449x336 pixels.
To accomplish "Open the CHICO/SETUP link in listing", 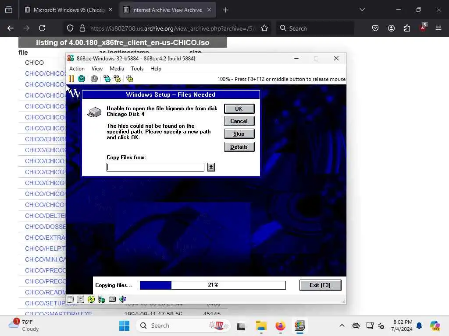I will click(x=45, y=303).
